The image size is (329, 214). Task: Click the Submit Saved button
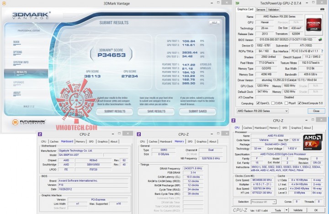197,112
